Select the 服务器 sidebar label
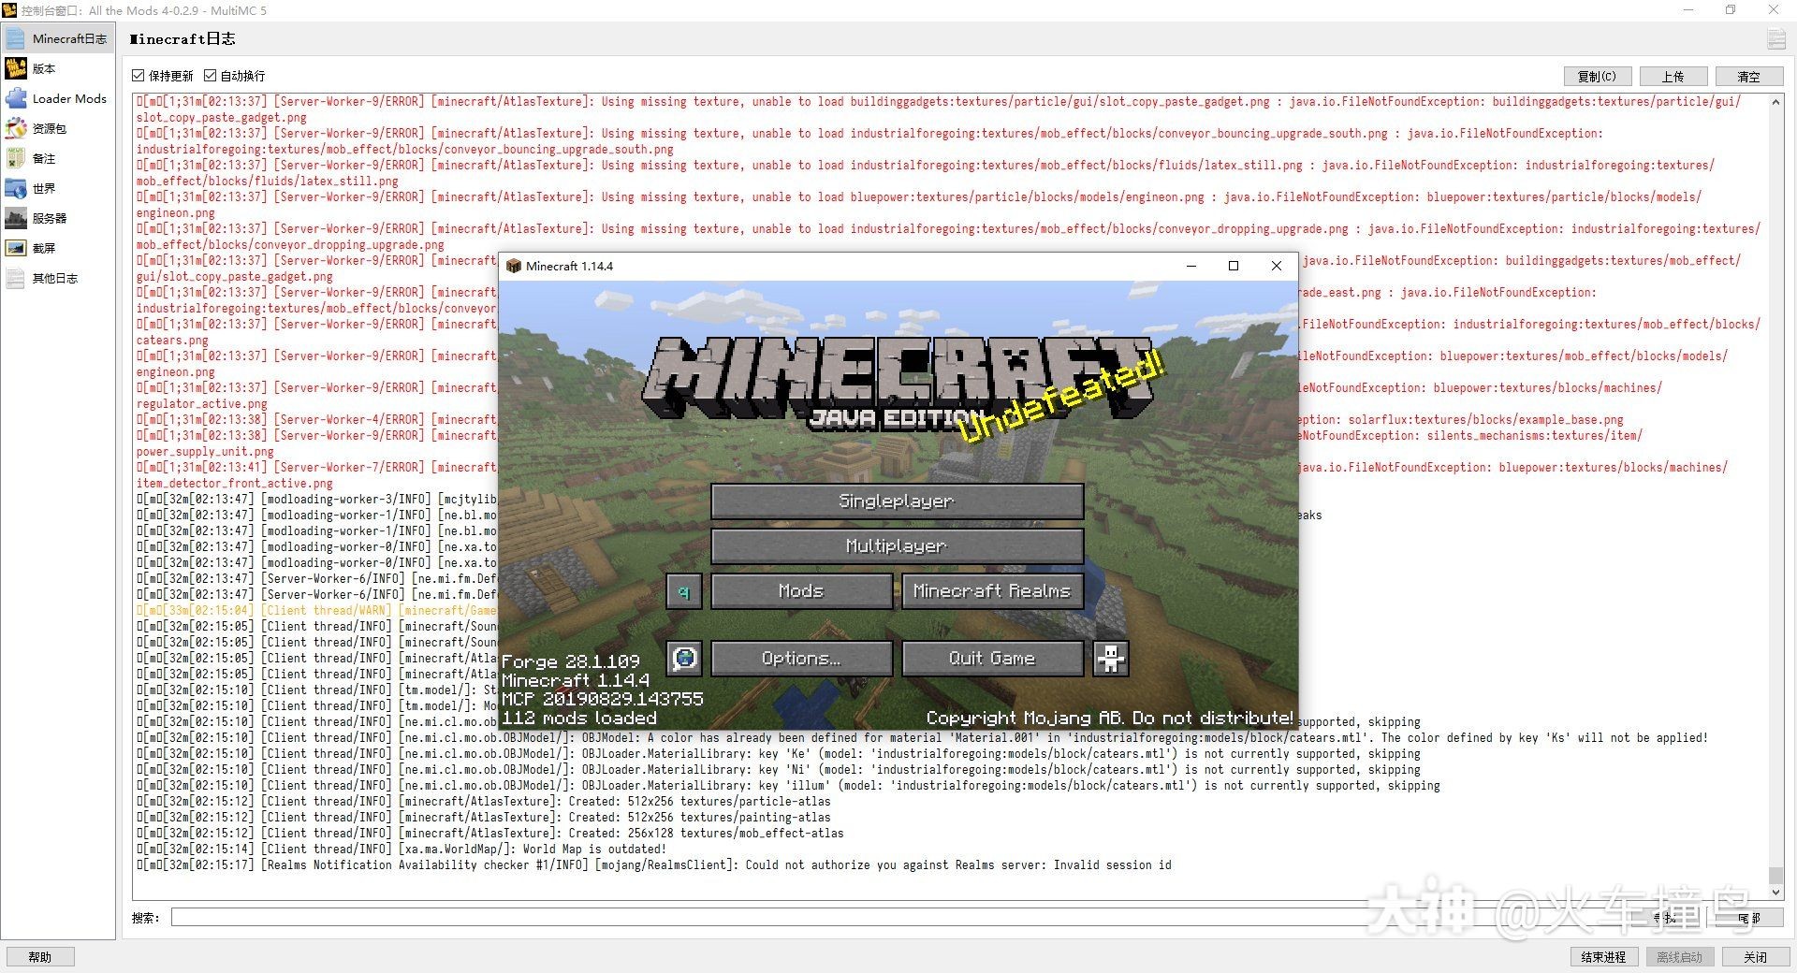 click(x=50, y=218)
